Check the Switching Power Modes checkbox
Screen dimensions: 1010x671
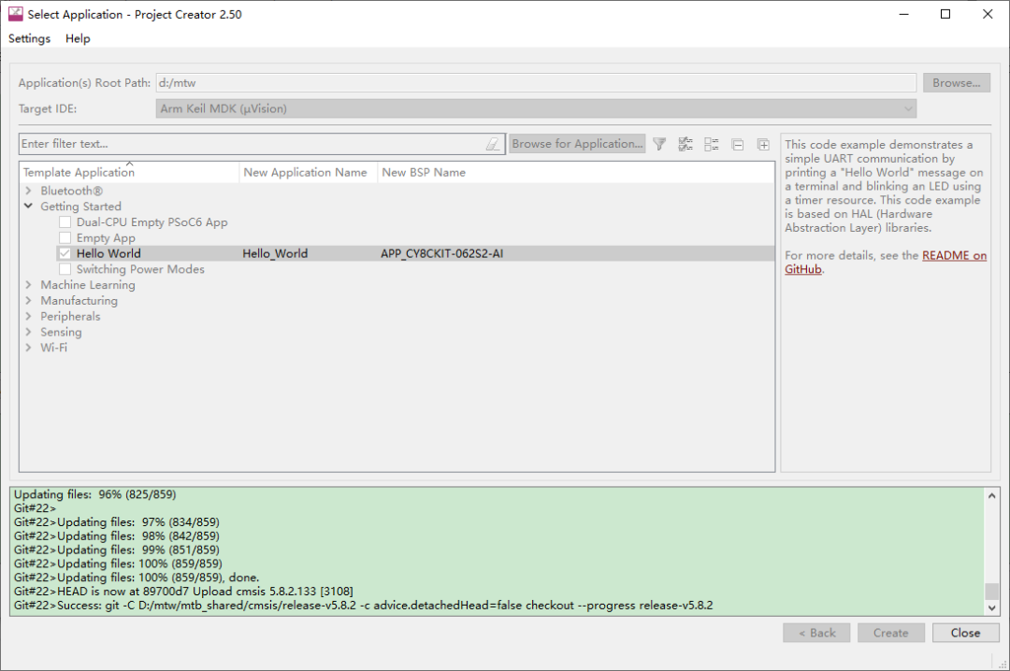pyautogui.click(x=65, y=269)
